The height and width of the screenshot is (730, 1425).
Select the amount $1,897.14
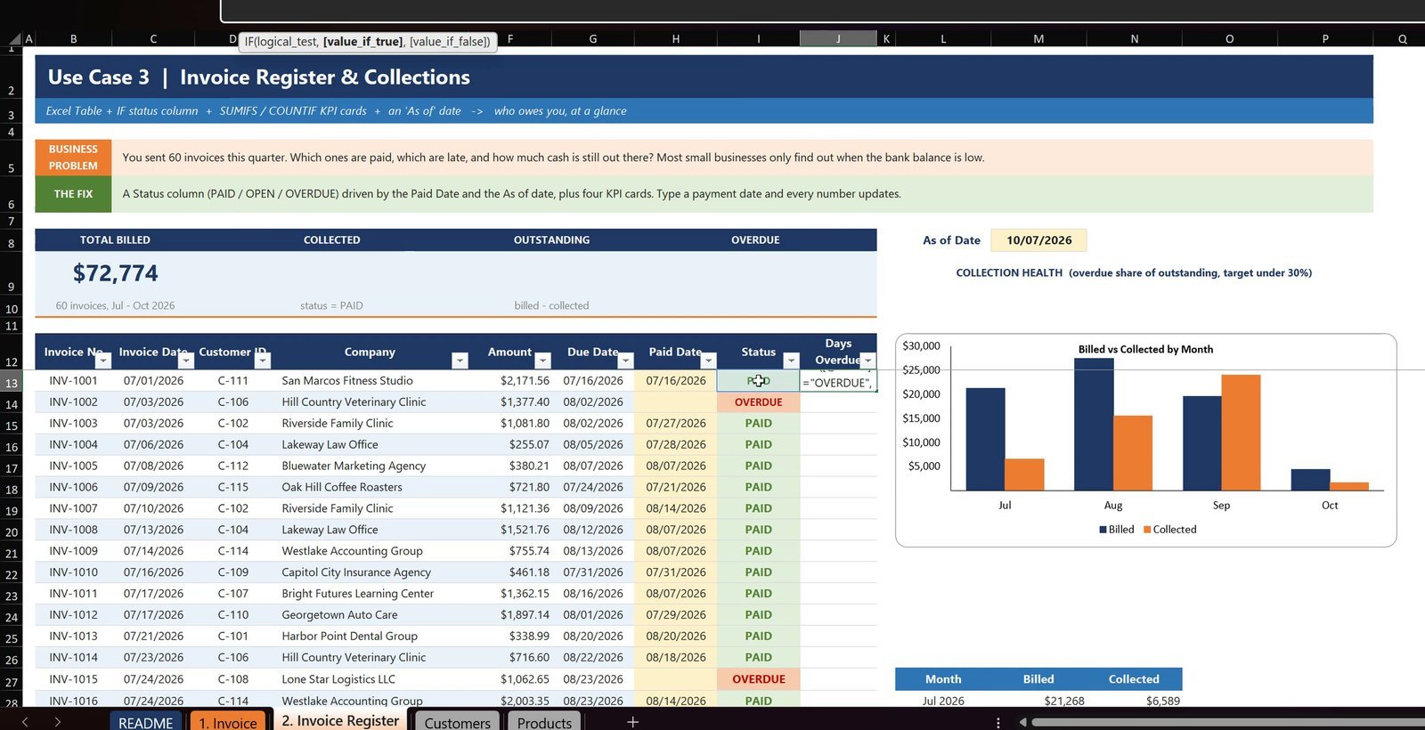pos(511,615)
